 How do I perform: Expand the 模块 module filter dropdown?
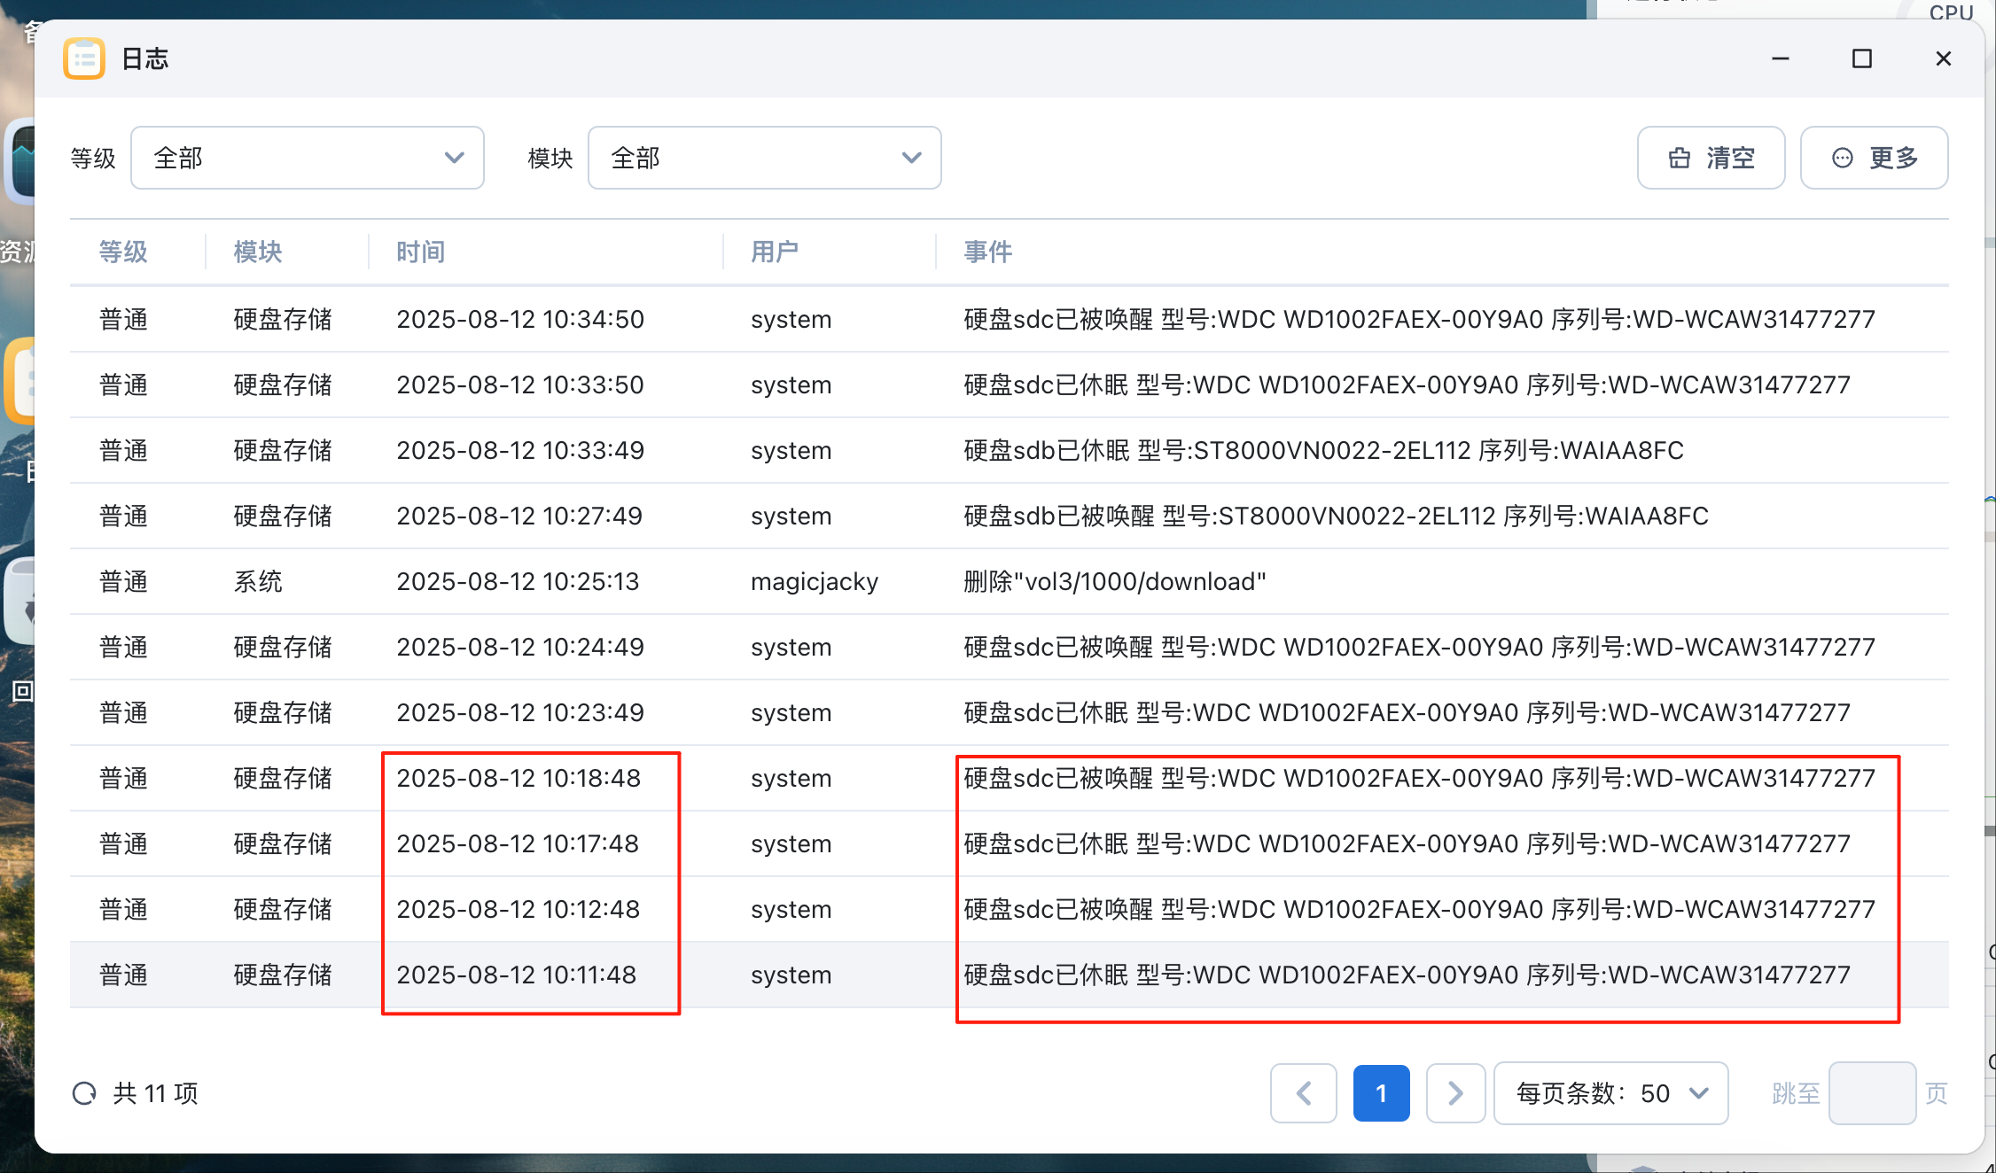pyautogui.click(x=764, y=158)
